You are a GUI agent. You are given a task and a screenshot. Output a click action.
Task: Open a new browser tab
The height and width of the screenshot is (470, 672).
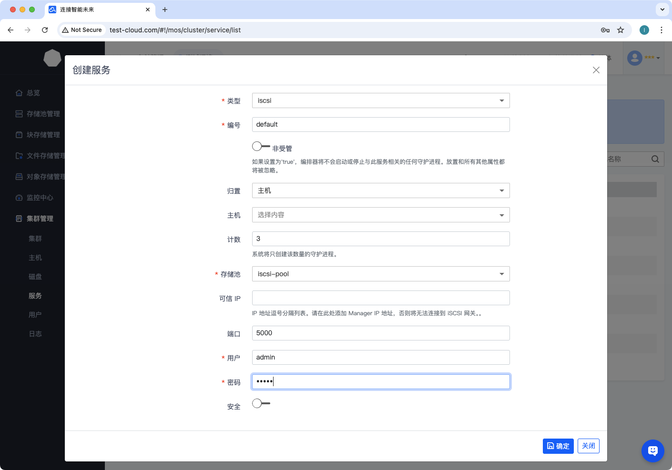click(x=165, y=10)
